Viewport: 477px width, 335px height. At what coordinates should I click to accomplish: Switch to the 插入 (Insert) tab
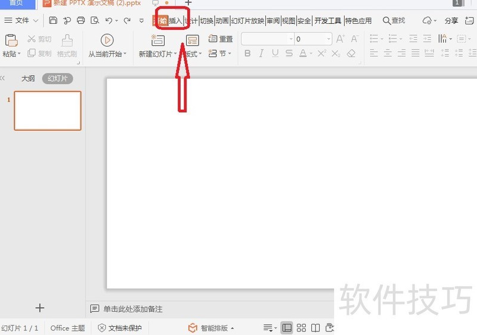pyautogui.click(x=175, y=21)
